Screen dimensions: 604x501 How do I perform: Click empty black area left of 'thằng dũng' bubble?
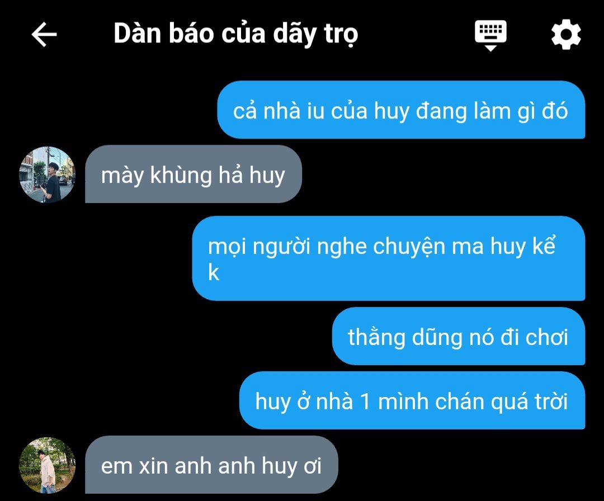coord(166,336)
